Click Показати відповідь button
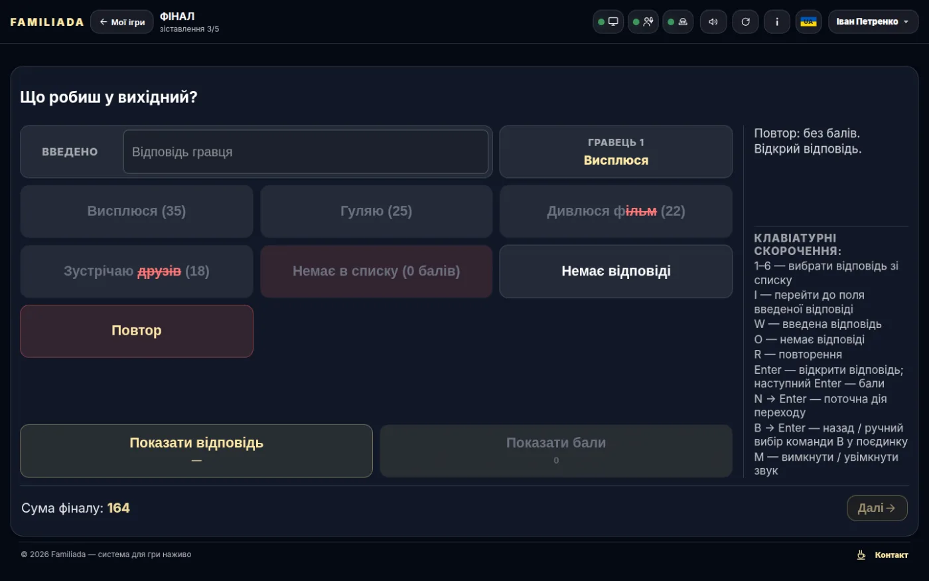Screen dimensions: 929x581 click(196, 451)
